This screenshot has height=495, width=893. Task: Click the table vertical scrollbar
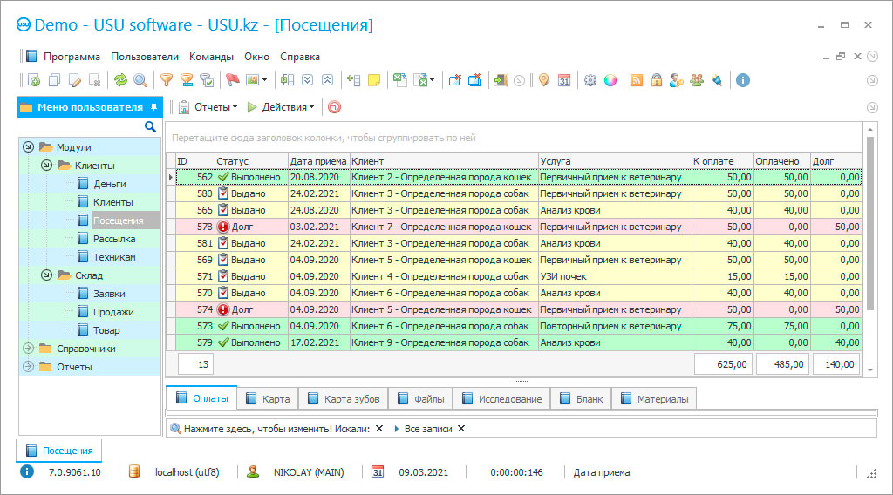point(870,222)
